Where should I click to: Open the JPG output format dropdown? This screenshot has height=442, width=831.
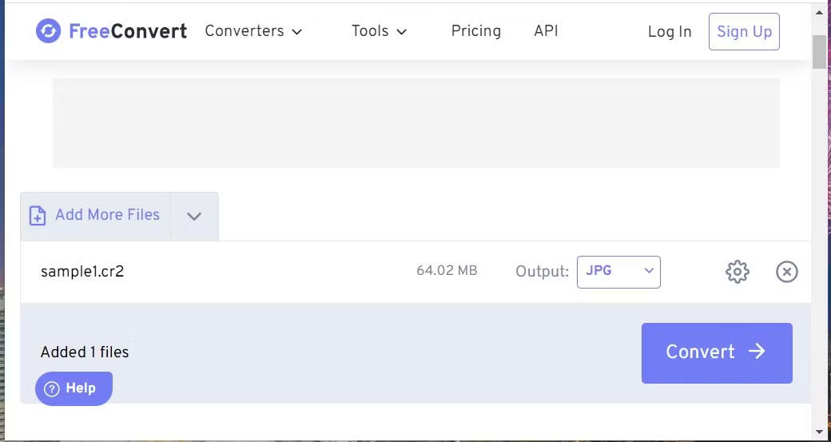coord(618,272)
